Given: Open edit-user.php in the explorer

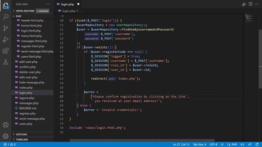Looking at the screenshot, I should click(x=28, y=77).
